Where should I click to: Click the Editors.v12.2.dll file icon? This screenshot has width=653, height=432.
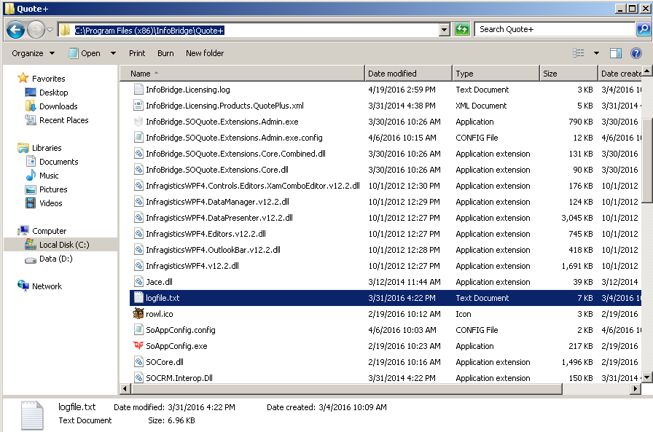click(x=138, y=233)
